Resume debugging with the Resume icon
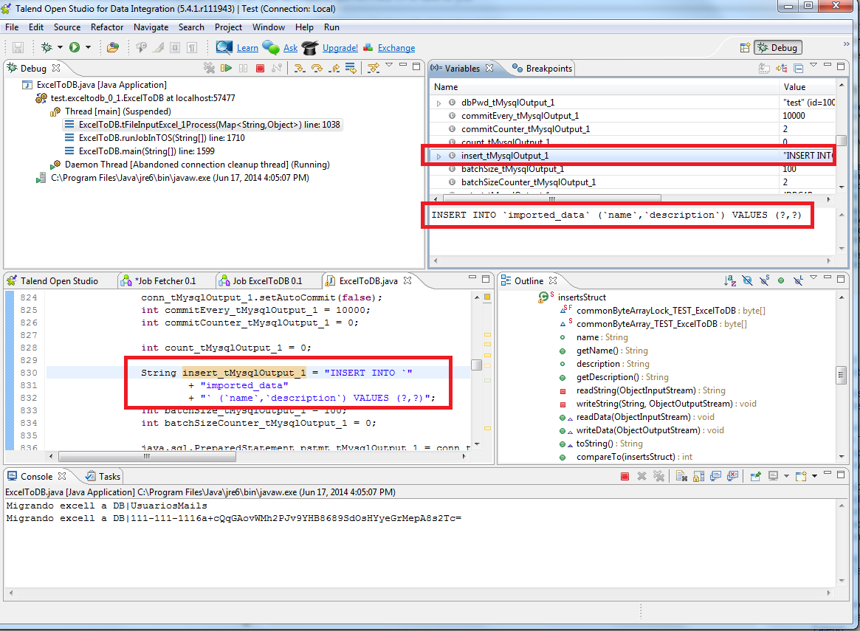 [x=226, y=68]
